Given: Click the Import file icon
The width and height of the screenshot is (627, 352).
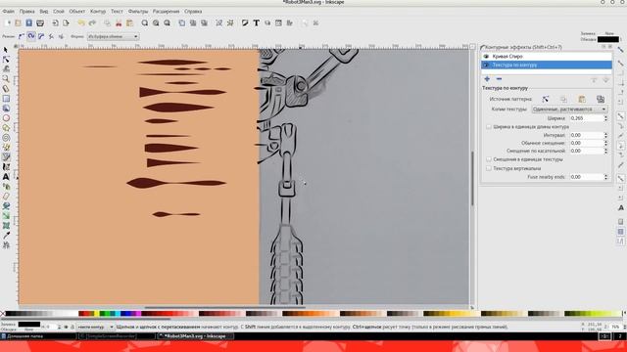Looking at the screenshot, I should click(x=55, y=23).
